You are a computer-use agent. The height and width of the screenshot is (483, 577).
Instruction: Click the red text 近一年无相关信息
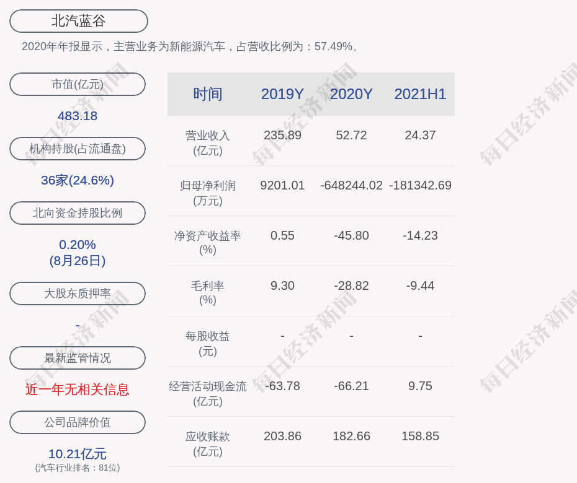(78, 389)
